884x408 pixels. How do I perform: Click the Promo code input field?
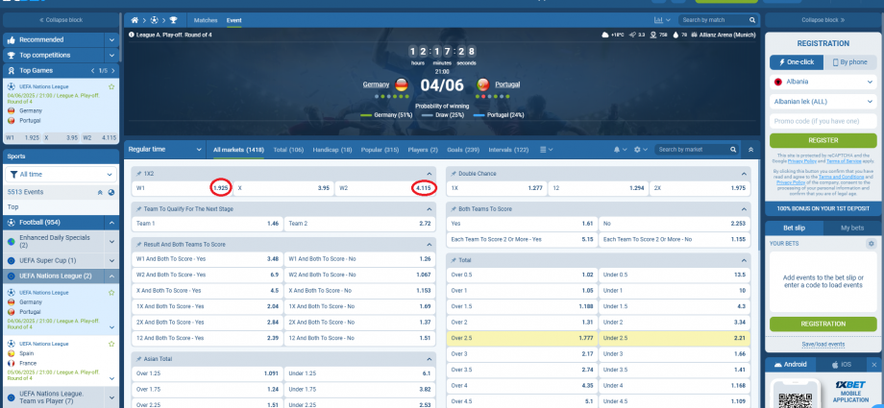coord(823,121)
